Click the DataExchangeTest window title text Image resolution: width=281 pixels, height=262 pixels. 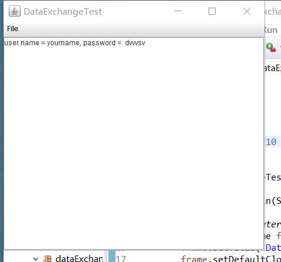tap(62, 12)
